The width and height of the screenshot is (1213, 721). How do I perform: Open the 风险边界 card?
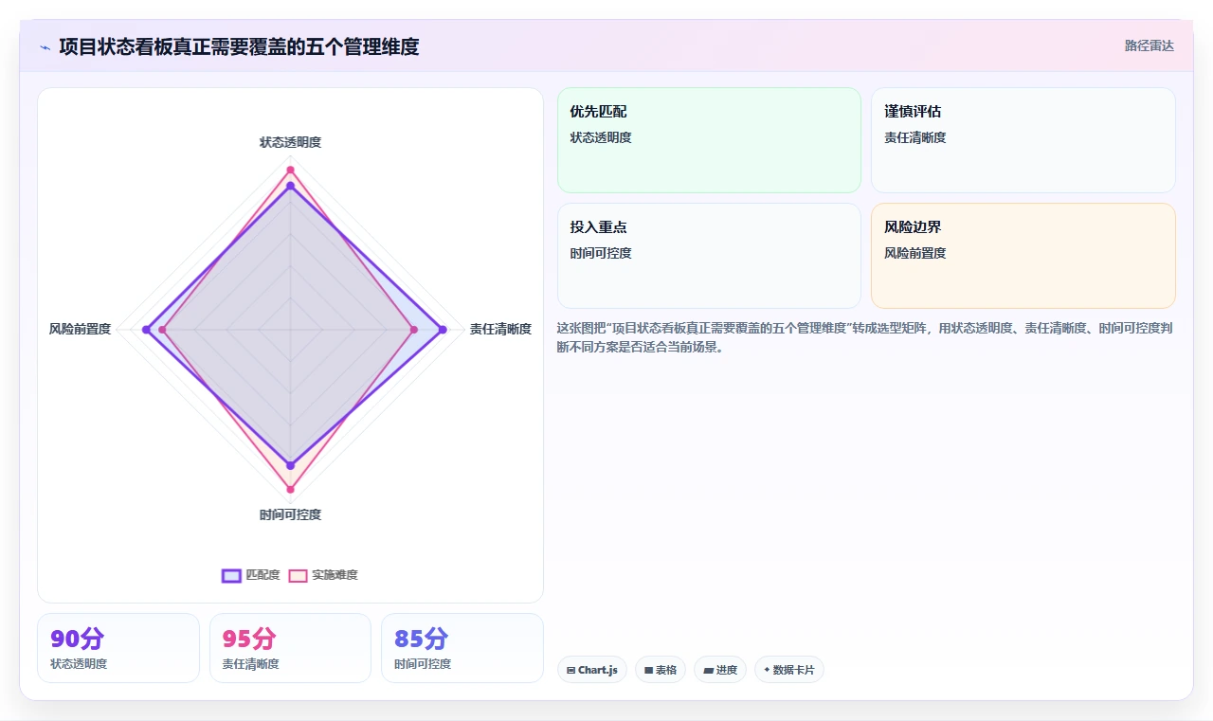point(1023,256)
